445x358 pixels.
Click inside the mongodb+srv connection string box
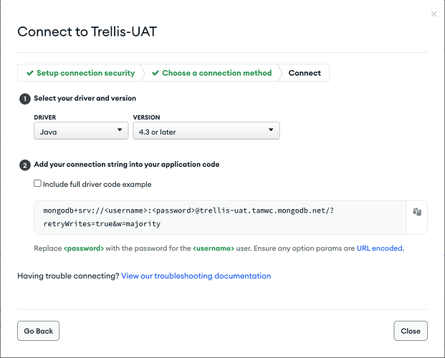(x=215, y=217)
